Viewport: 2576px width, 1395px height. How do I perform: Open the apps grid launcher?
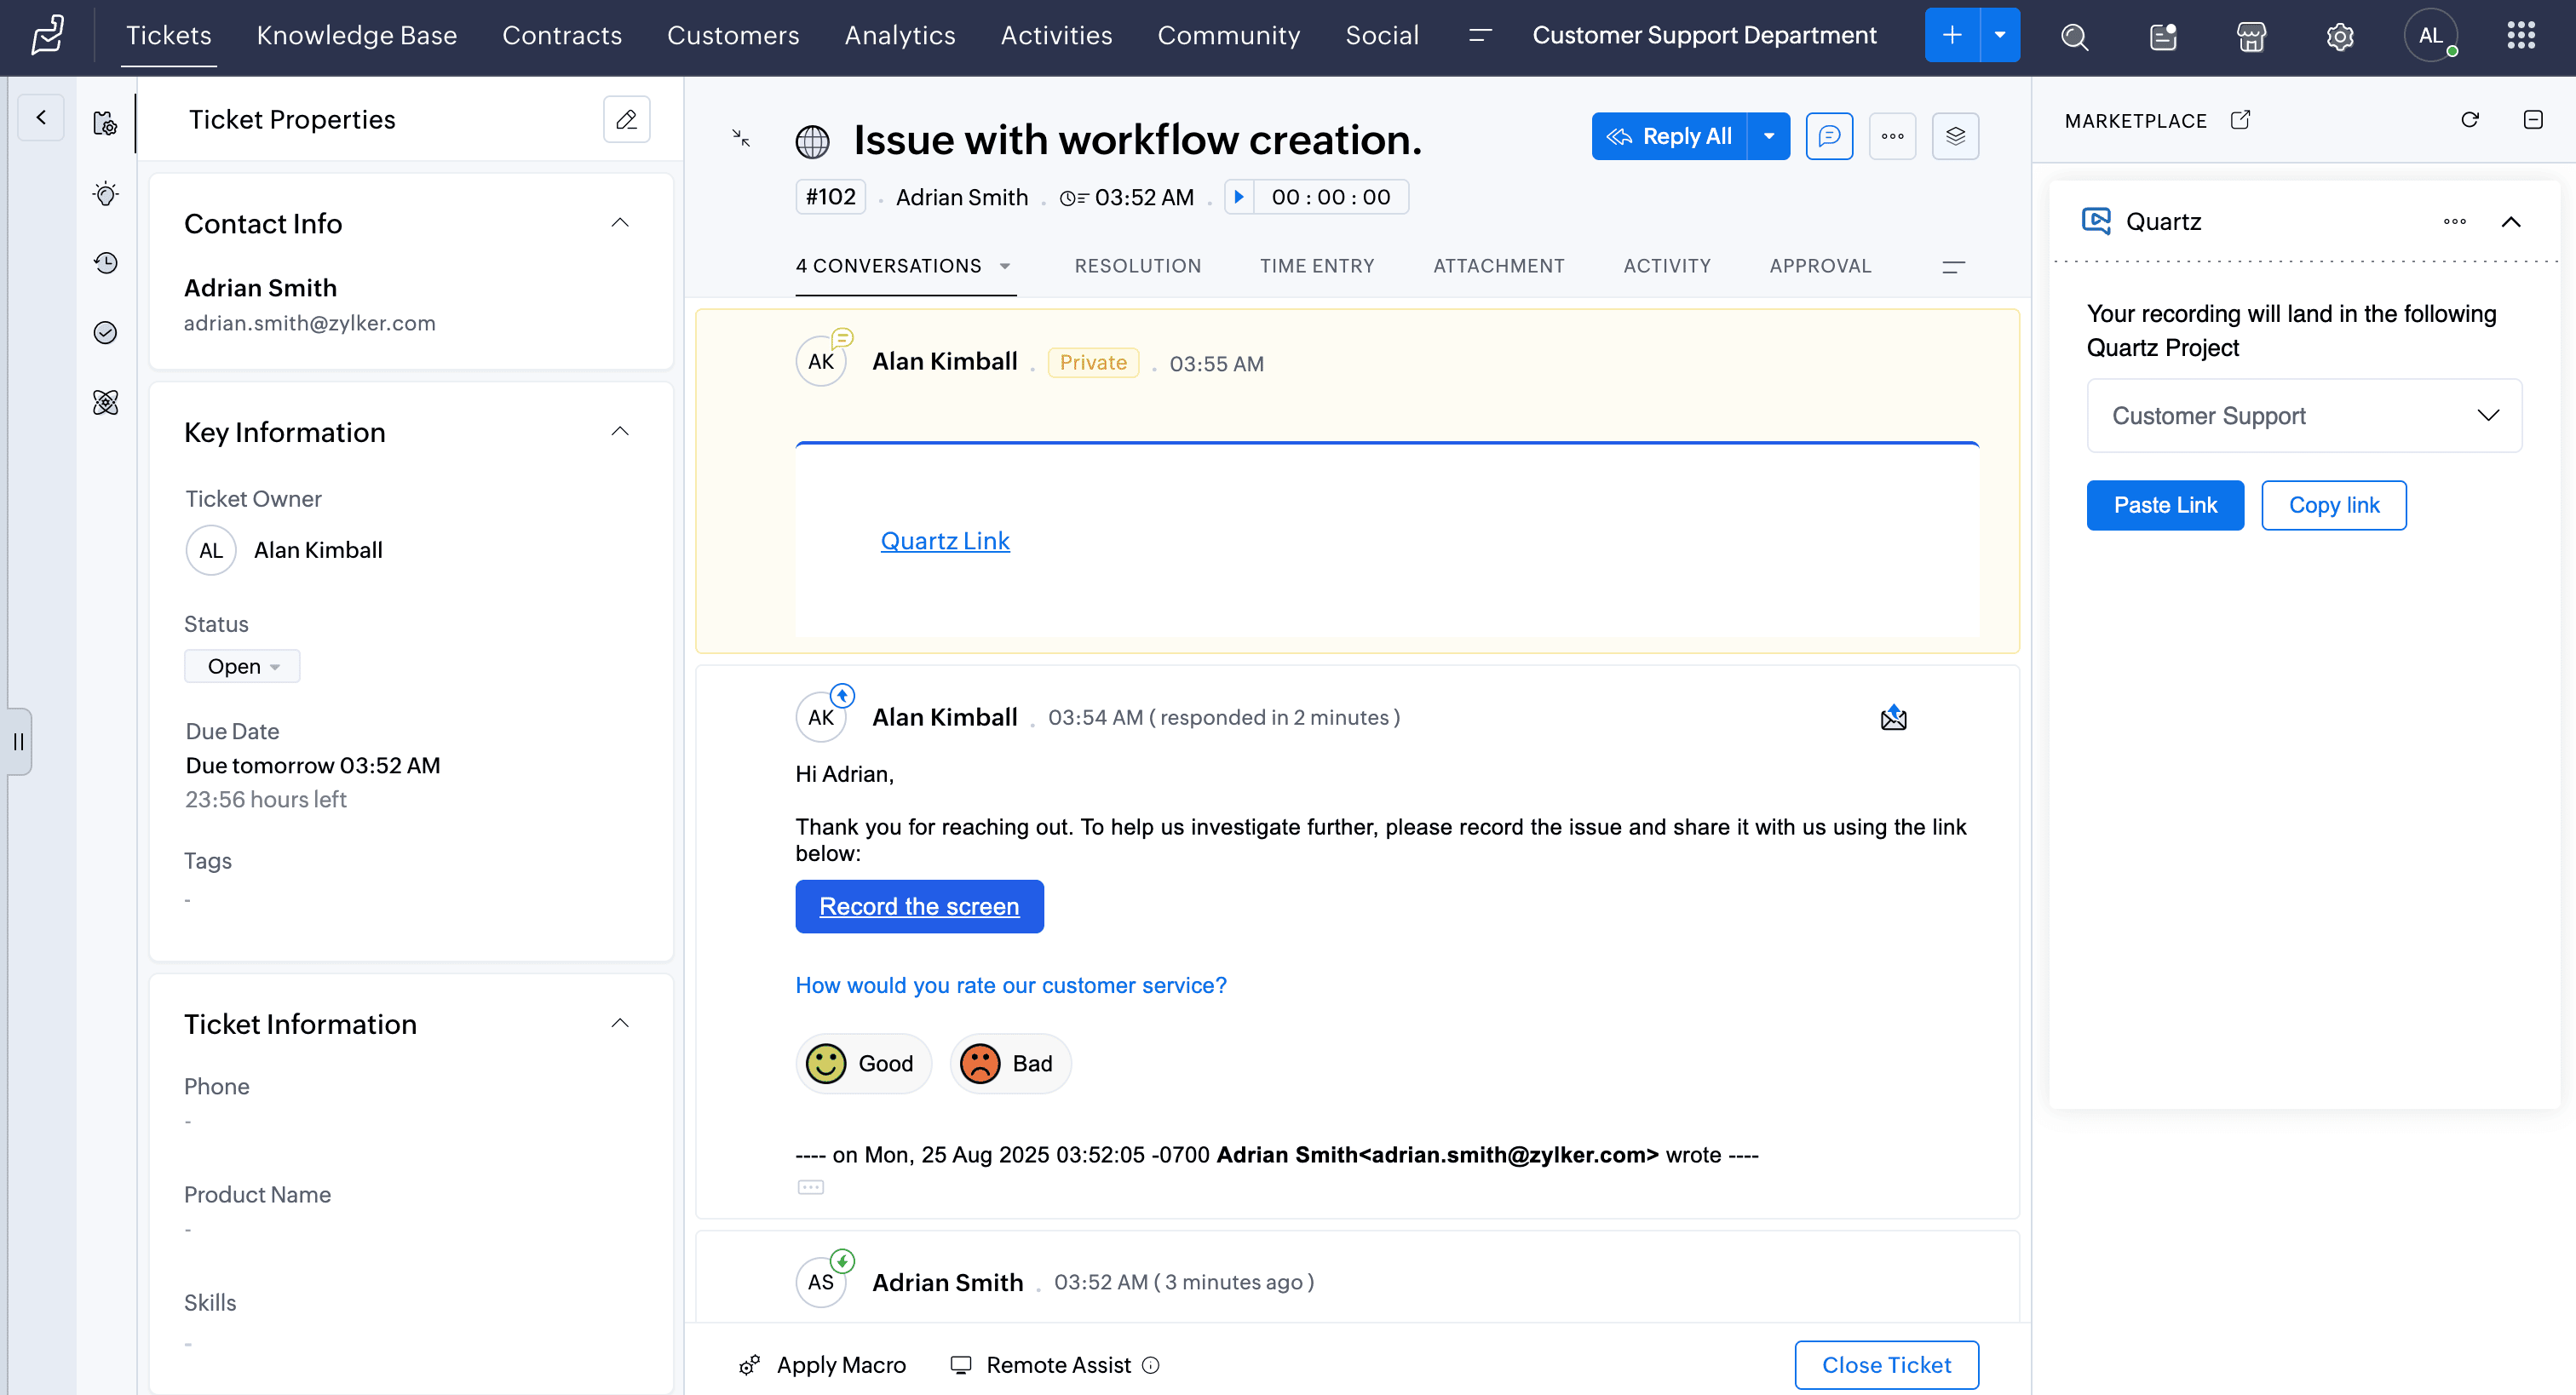[x=2520, y=36]
